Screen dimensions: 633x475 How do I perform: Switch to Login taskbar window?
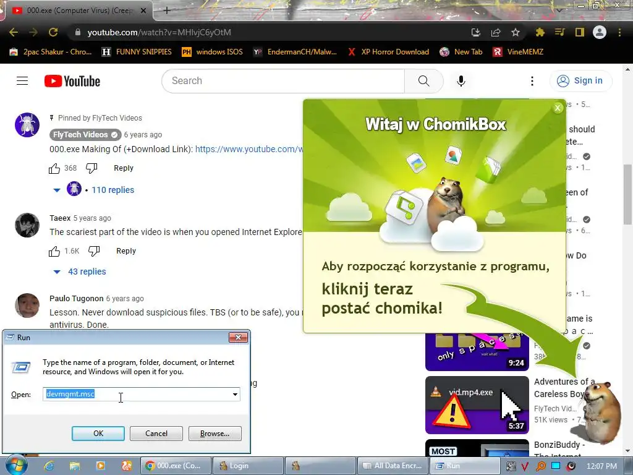[x=247, y=466]
